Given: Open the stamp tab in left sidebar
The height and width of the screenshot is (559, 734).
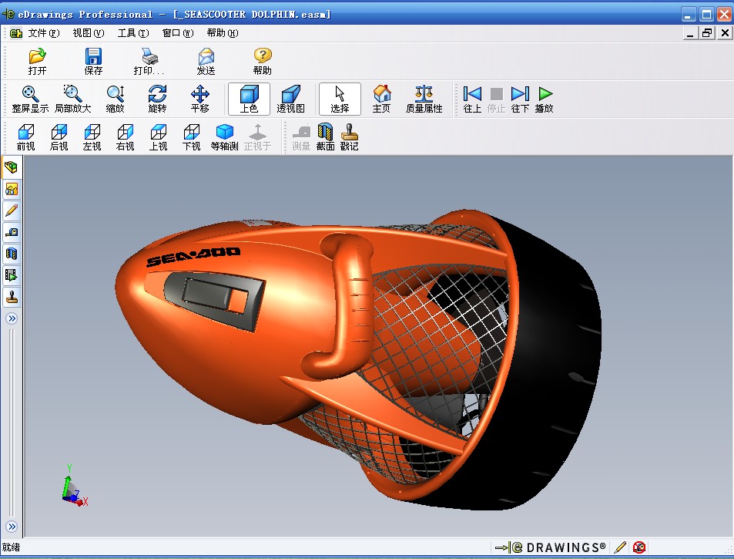Looking at the screenshot, I should [12, 297].
